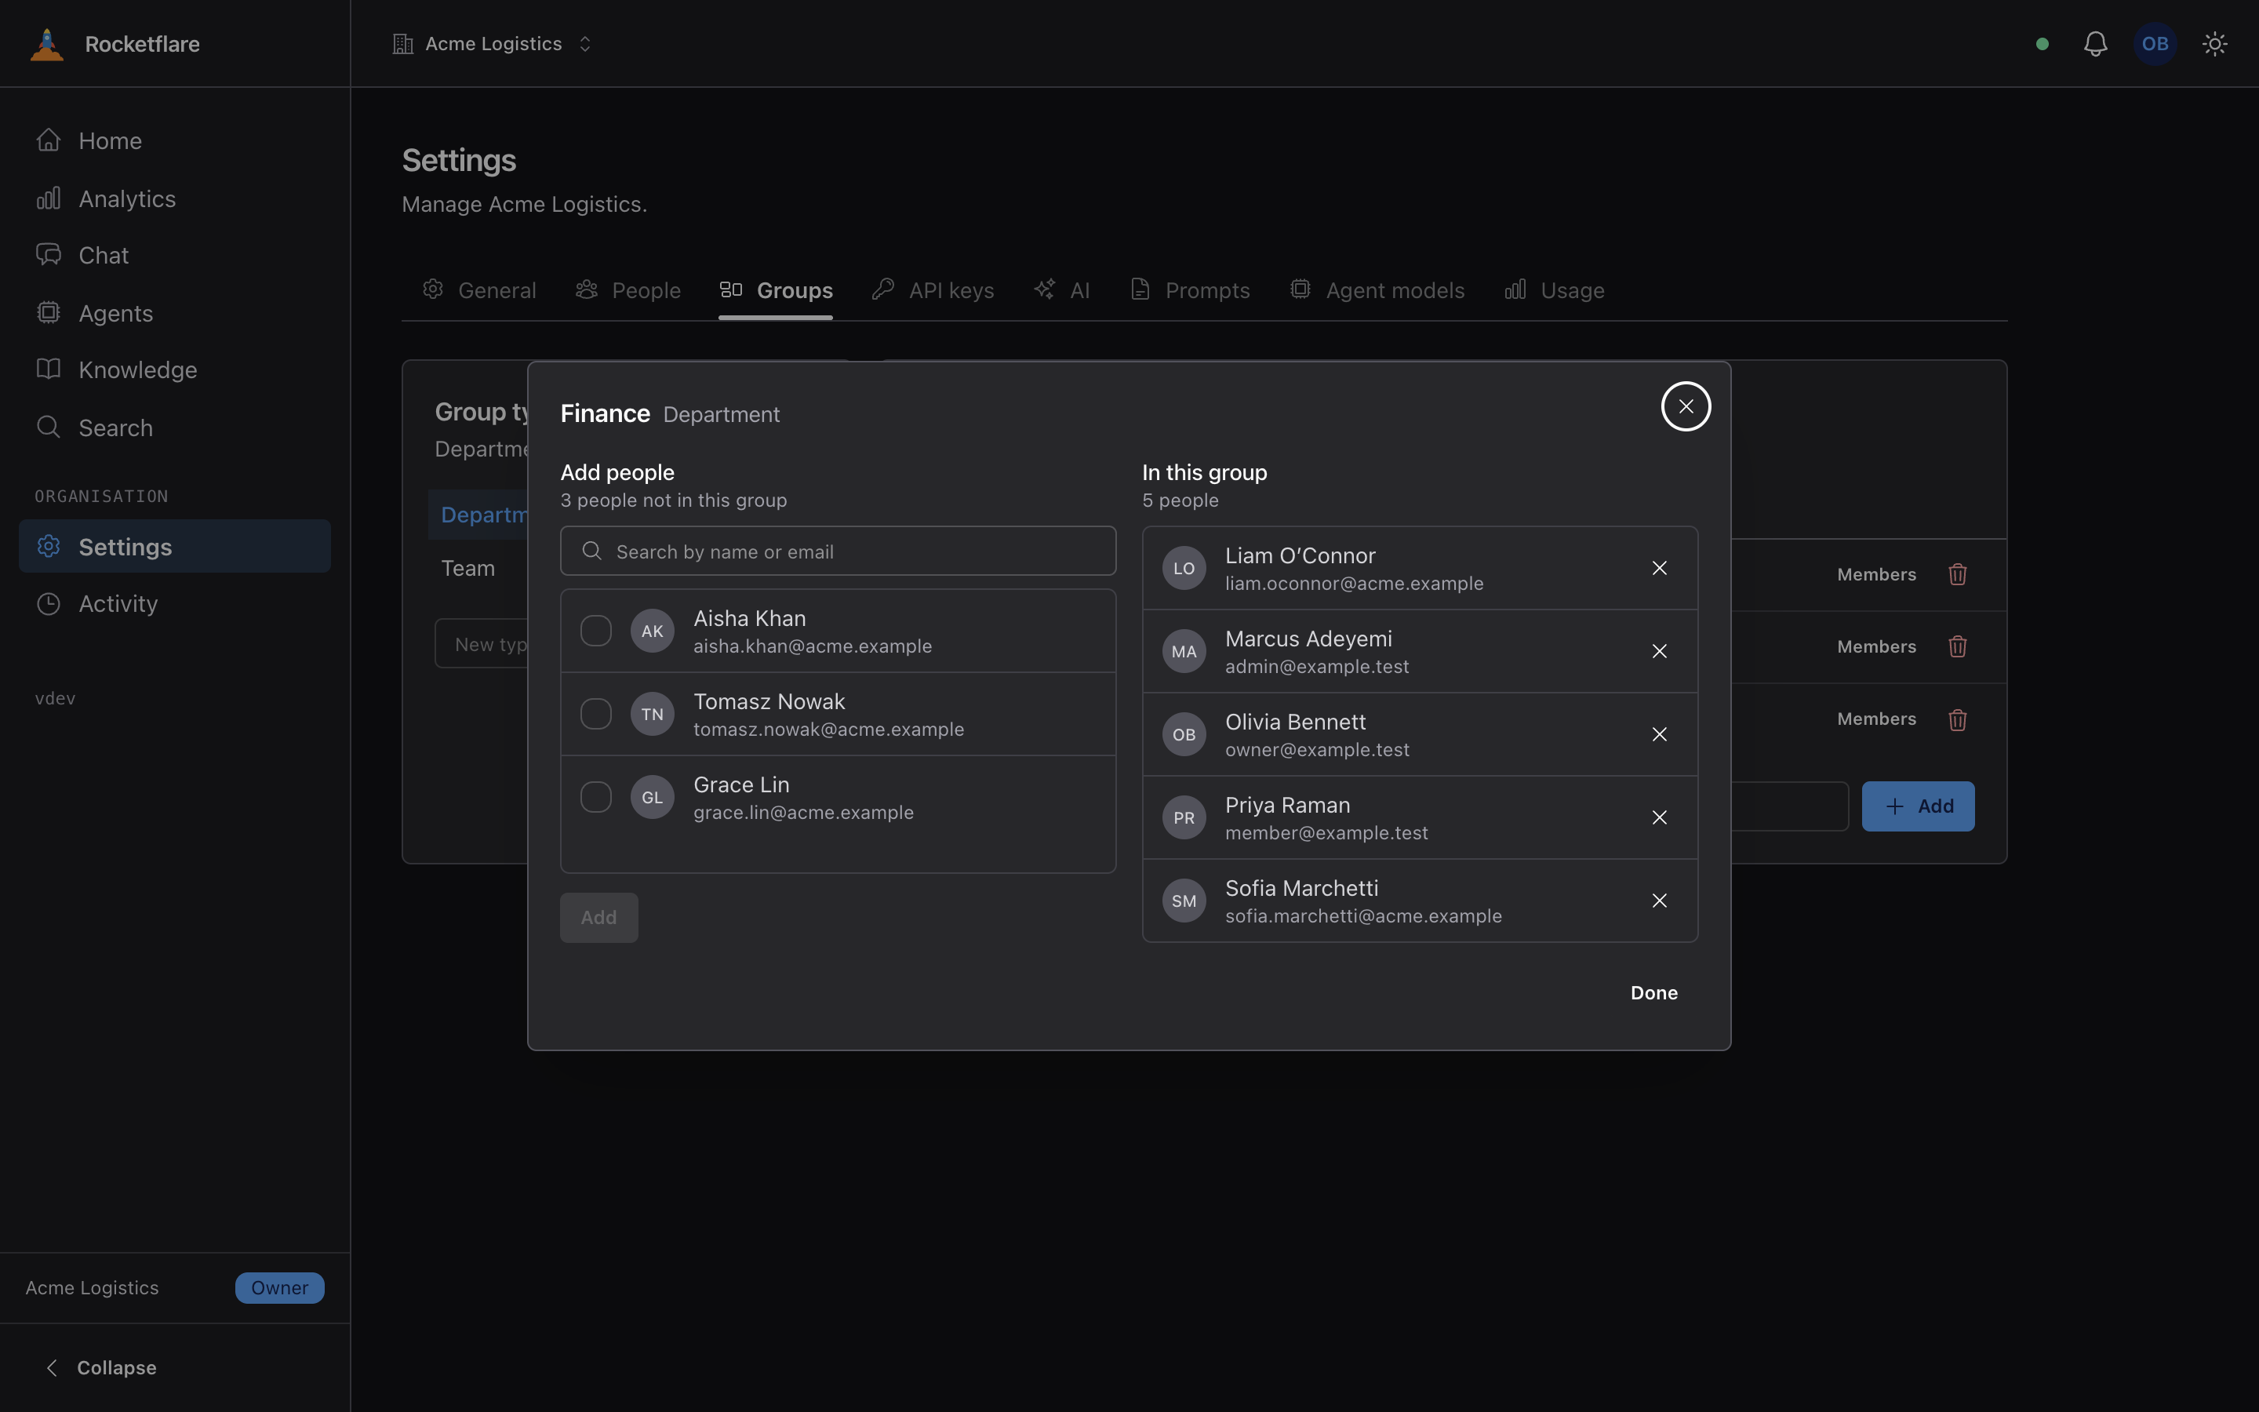Viewport: 2259px width, 1412px height.
Task: Switch to the People tab
Action: pyautogui.click(x=628, y=290)
